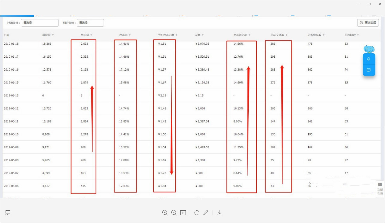Viewport: 385px width, 223px height.
Task: Sort by 总收藏数 column arrow
Action: [358, 35]
